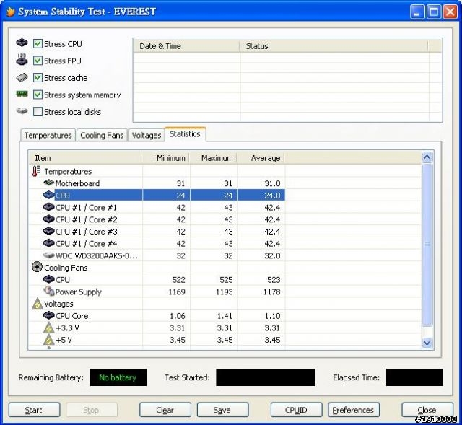Click the thermometer icon next to Temperatures

36,171
